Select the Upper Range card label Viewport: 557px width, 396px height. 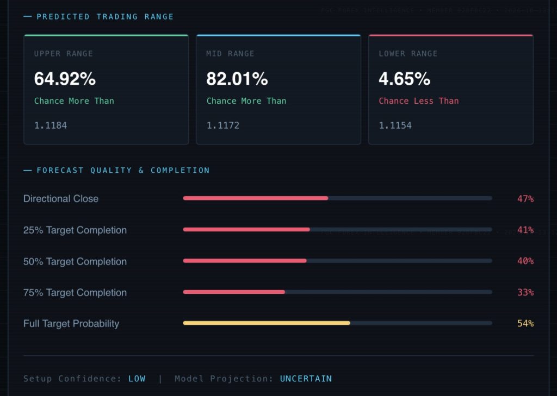pyautogui.click(x=64, y=54)
